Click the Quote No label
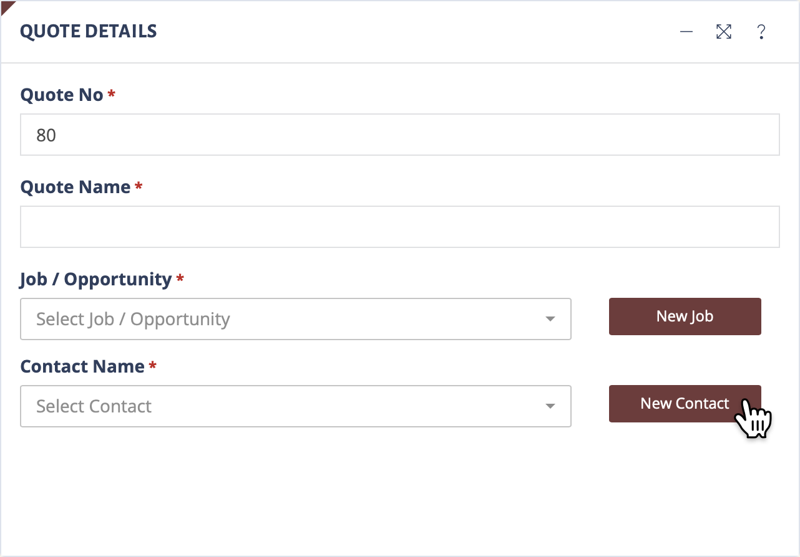The width and height of the screenshot is (800, 557). pyautogui.click(x=62, y=95)
